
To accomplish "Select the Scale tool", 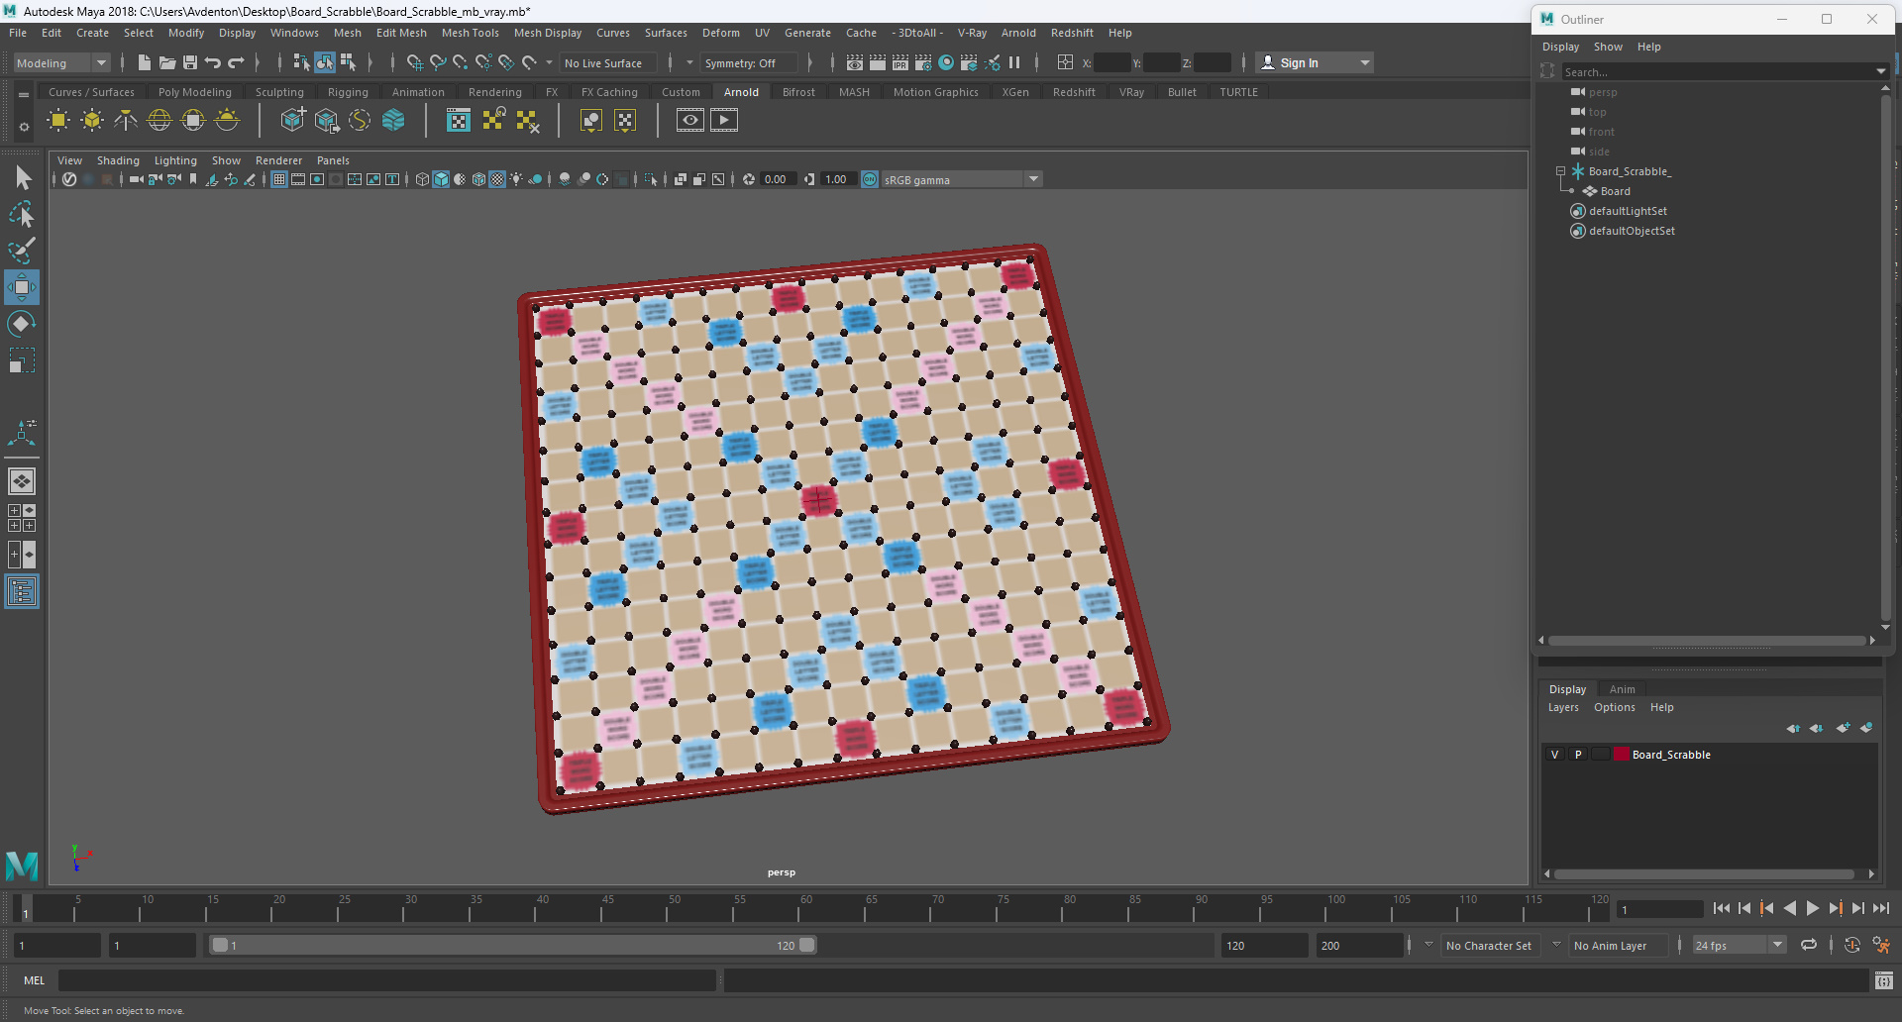I will tap(22, 360).
